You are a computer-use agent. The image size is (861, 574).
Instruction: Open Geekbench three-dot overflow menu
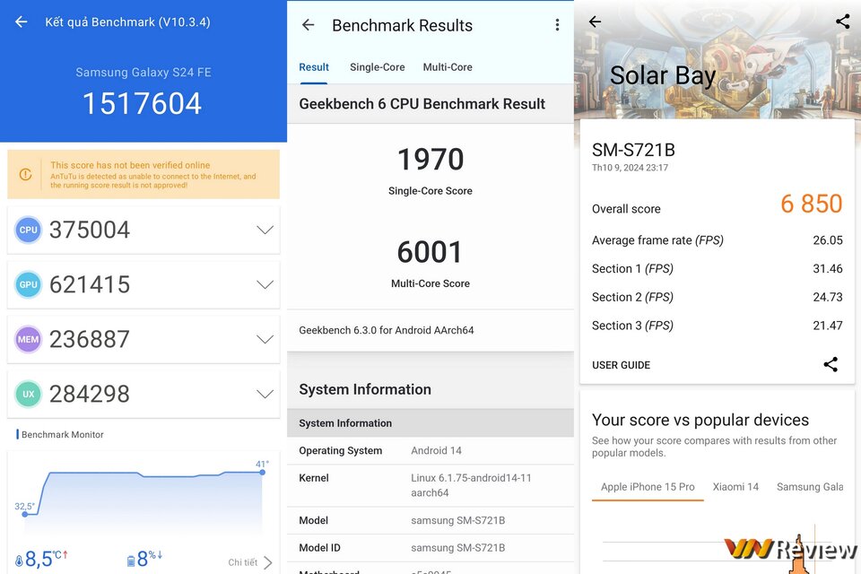(557, 25)
